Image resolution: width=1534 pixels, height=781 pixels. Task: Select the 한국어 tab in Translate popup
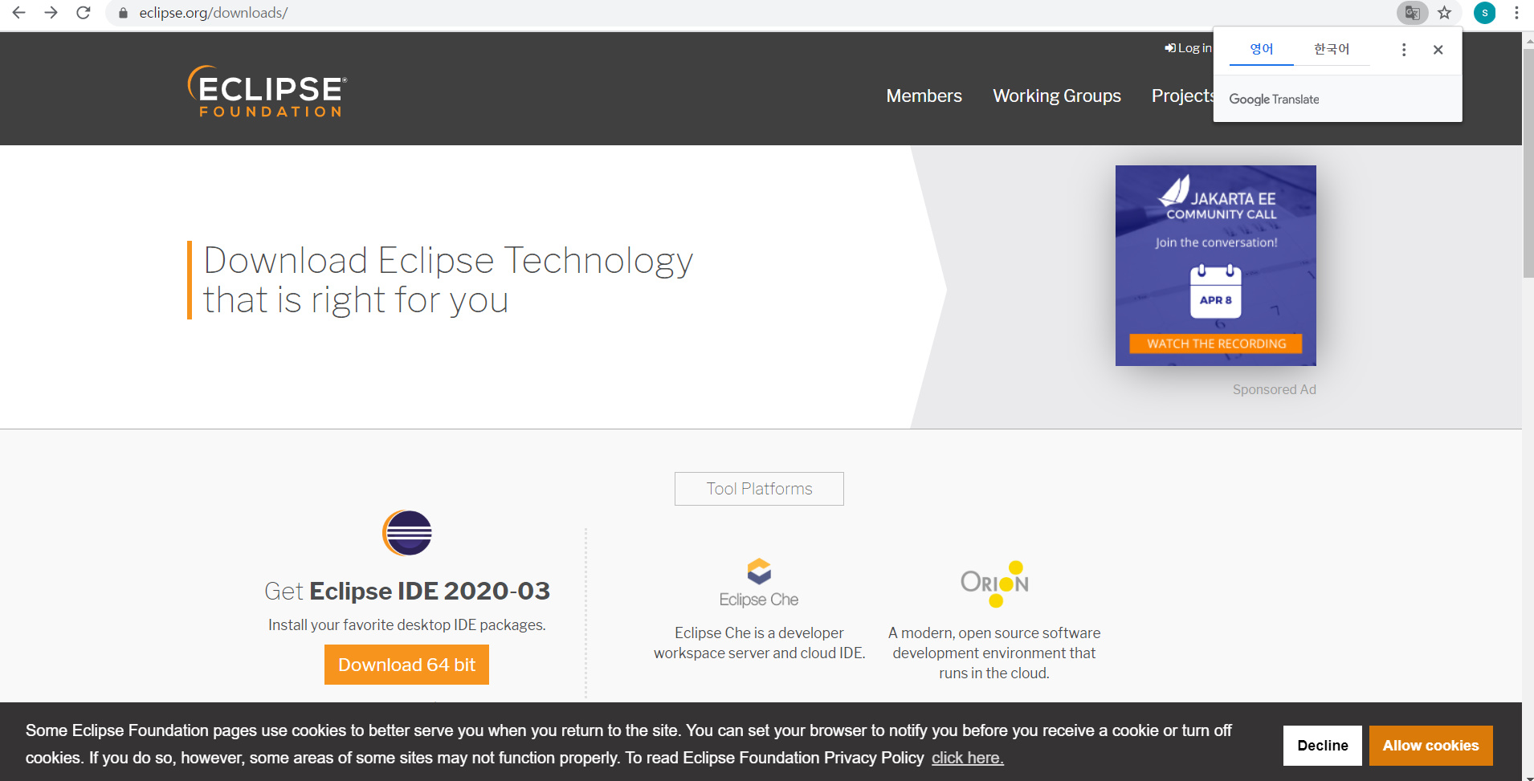[1332, 49]
